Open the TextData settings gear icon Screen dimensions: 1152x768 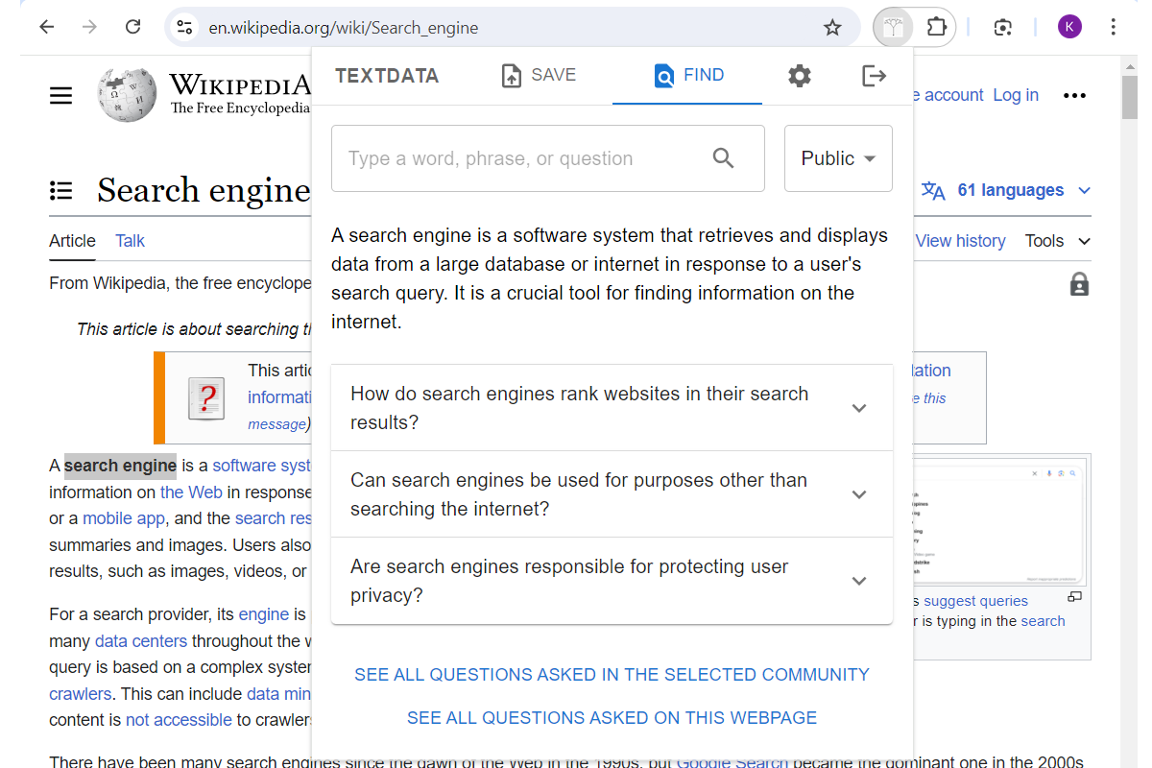pos(799,76)
